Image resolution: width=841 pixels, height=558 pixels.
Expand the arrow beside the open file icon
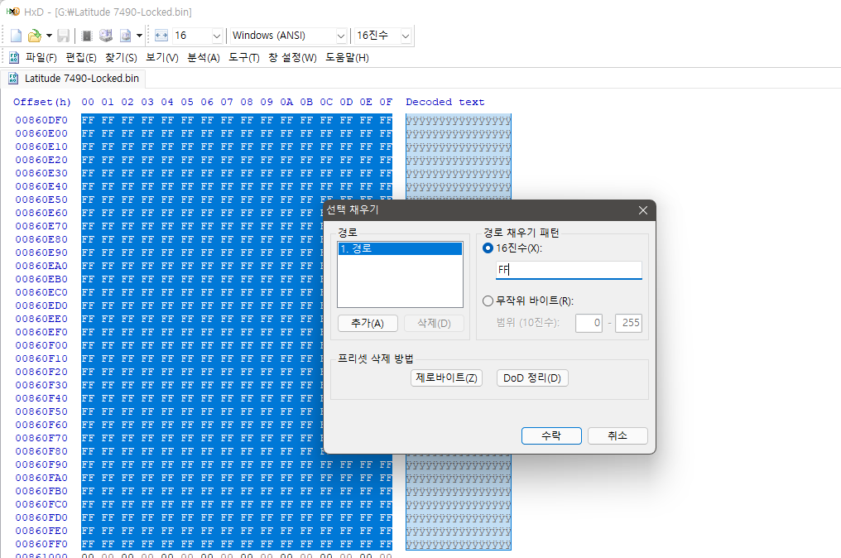pyautogui.click(x=49, y=36)
